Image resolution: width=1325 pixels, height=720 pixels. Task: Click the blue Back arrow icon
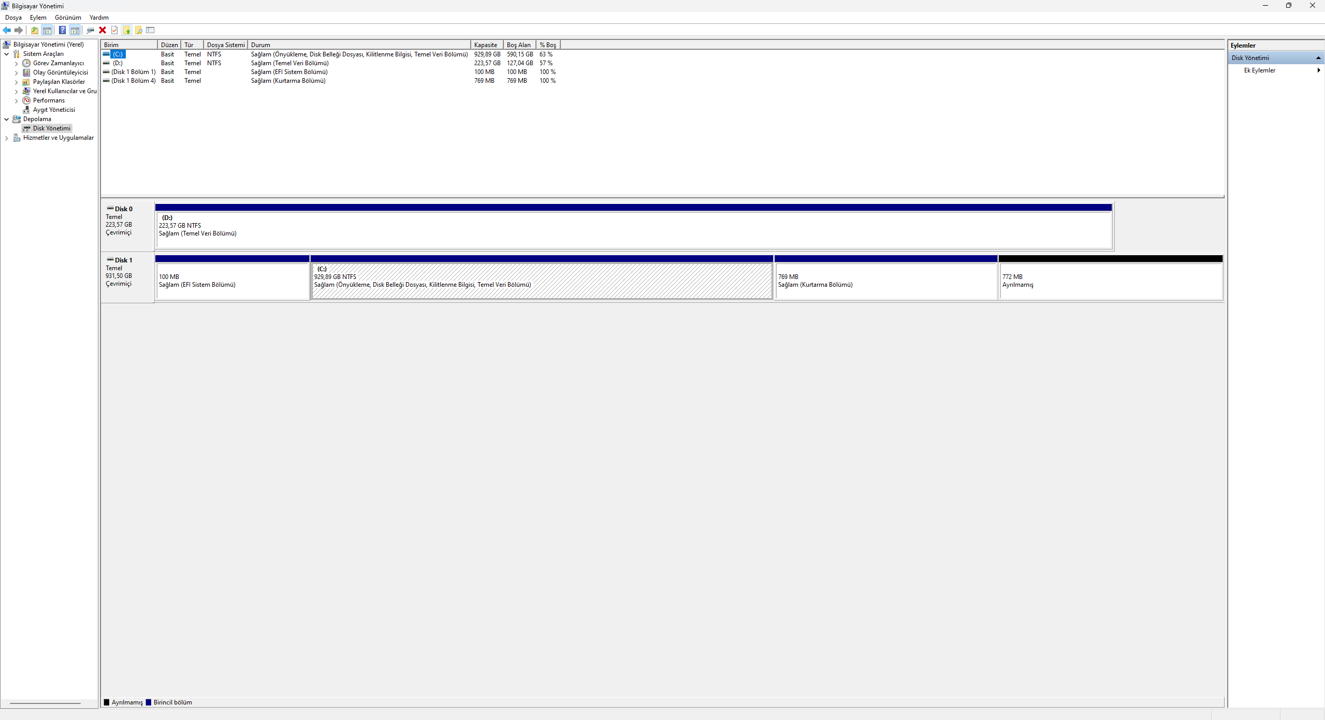click(7, 30)
